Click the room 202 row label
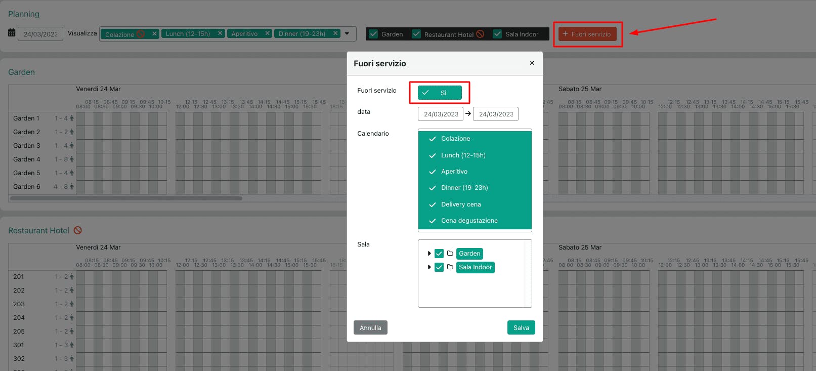Image resolution: width=816 pixels, height=371 pixels. 19,290
